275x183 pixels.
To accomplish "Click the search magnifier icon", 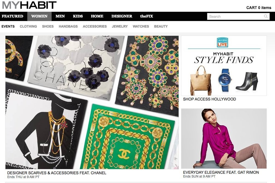I will pyautogui.click(x=266, y=16).
